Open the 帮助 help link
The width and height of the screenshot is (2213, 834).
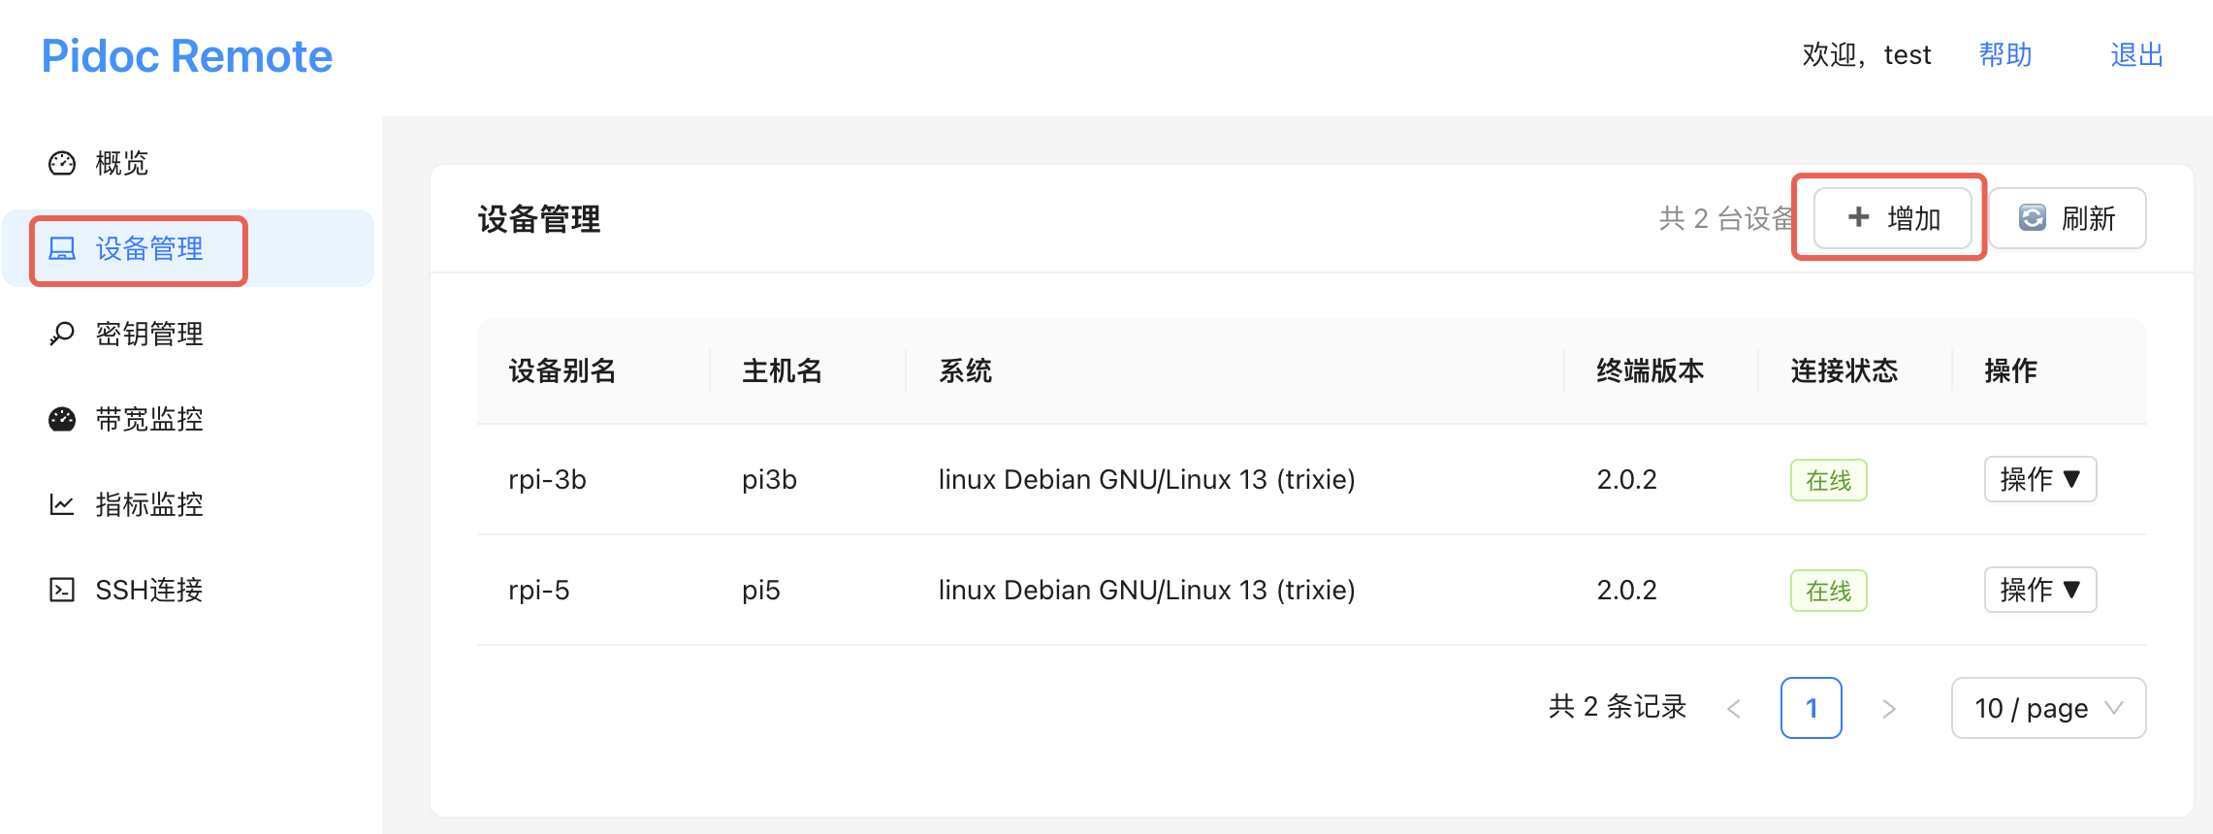point(2005,55)
